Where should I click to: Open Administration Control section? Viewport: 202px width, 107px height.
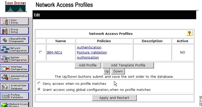pos(14,77)
